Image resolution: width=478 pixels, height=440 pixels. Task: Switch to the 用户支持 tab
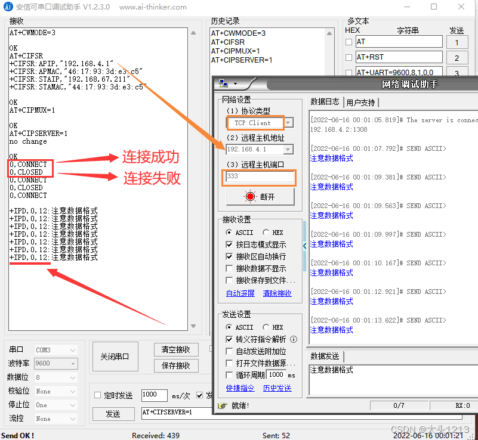point(360,103)
